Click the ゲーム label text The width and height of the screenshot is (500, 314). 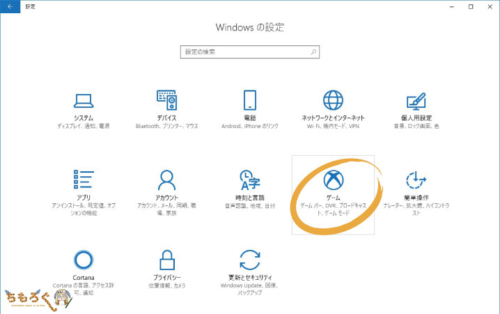coord(334,198)
